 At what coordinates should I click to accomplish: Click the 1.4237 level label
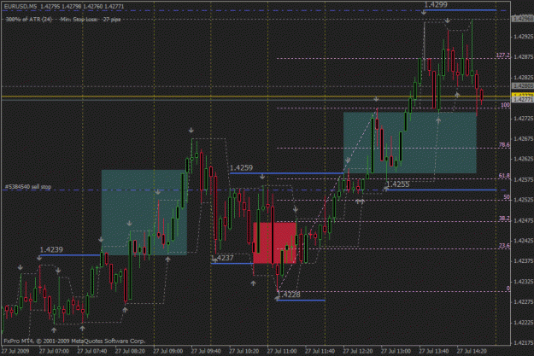222,258
